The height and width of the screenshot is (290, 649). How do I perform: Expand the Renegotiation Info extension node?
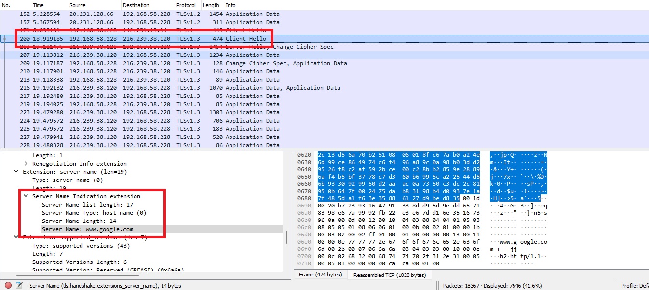[x=26, y=164]
